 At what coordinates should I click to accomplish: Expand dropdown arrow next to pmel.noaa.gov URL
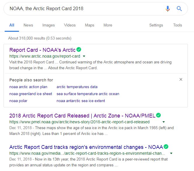(x=164, y=122)
